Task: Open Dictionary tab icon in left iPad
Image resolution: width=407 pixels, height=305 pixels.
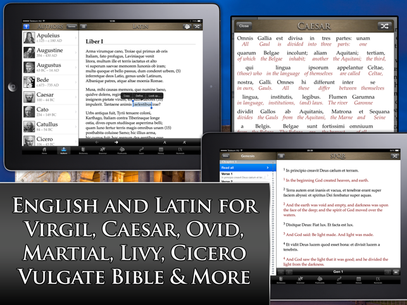Action: click(84, 151)
